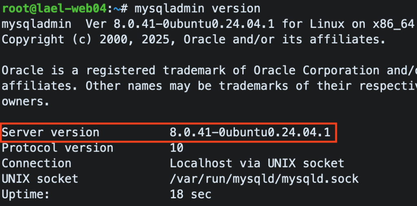The height and width of the screenshot is (206, 417).
Task: Click the 'owners.' line
Action: 26,102
